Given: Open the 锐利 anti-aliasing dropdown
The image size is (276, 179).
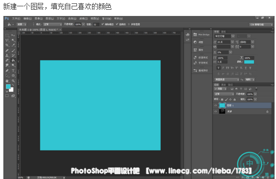Looking at the screenshot, I should (x=250, y=80).
